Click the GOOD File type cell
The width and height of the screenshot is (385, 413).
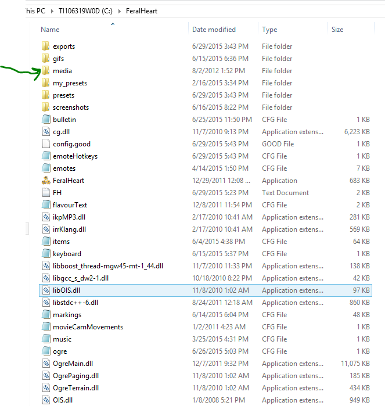point(278,144)
